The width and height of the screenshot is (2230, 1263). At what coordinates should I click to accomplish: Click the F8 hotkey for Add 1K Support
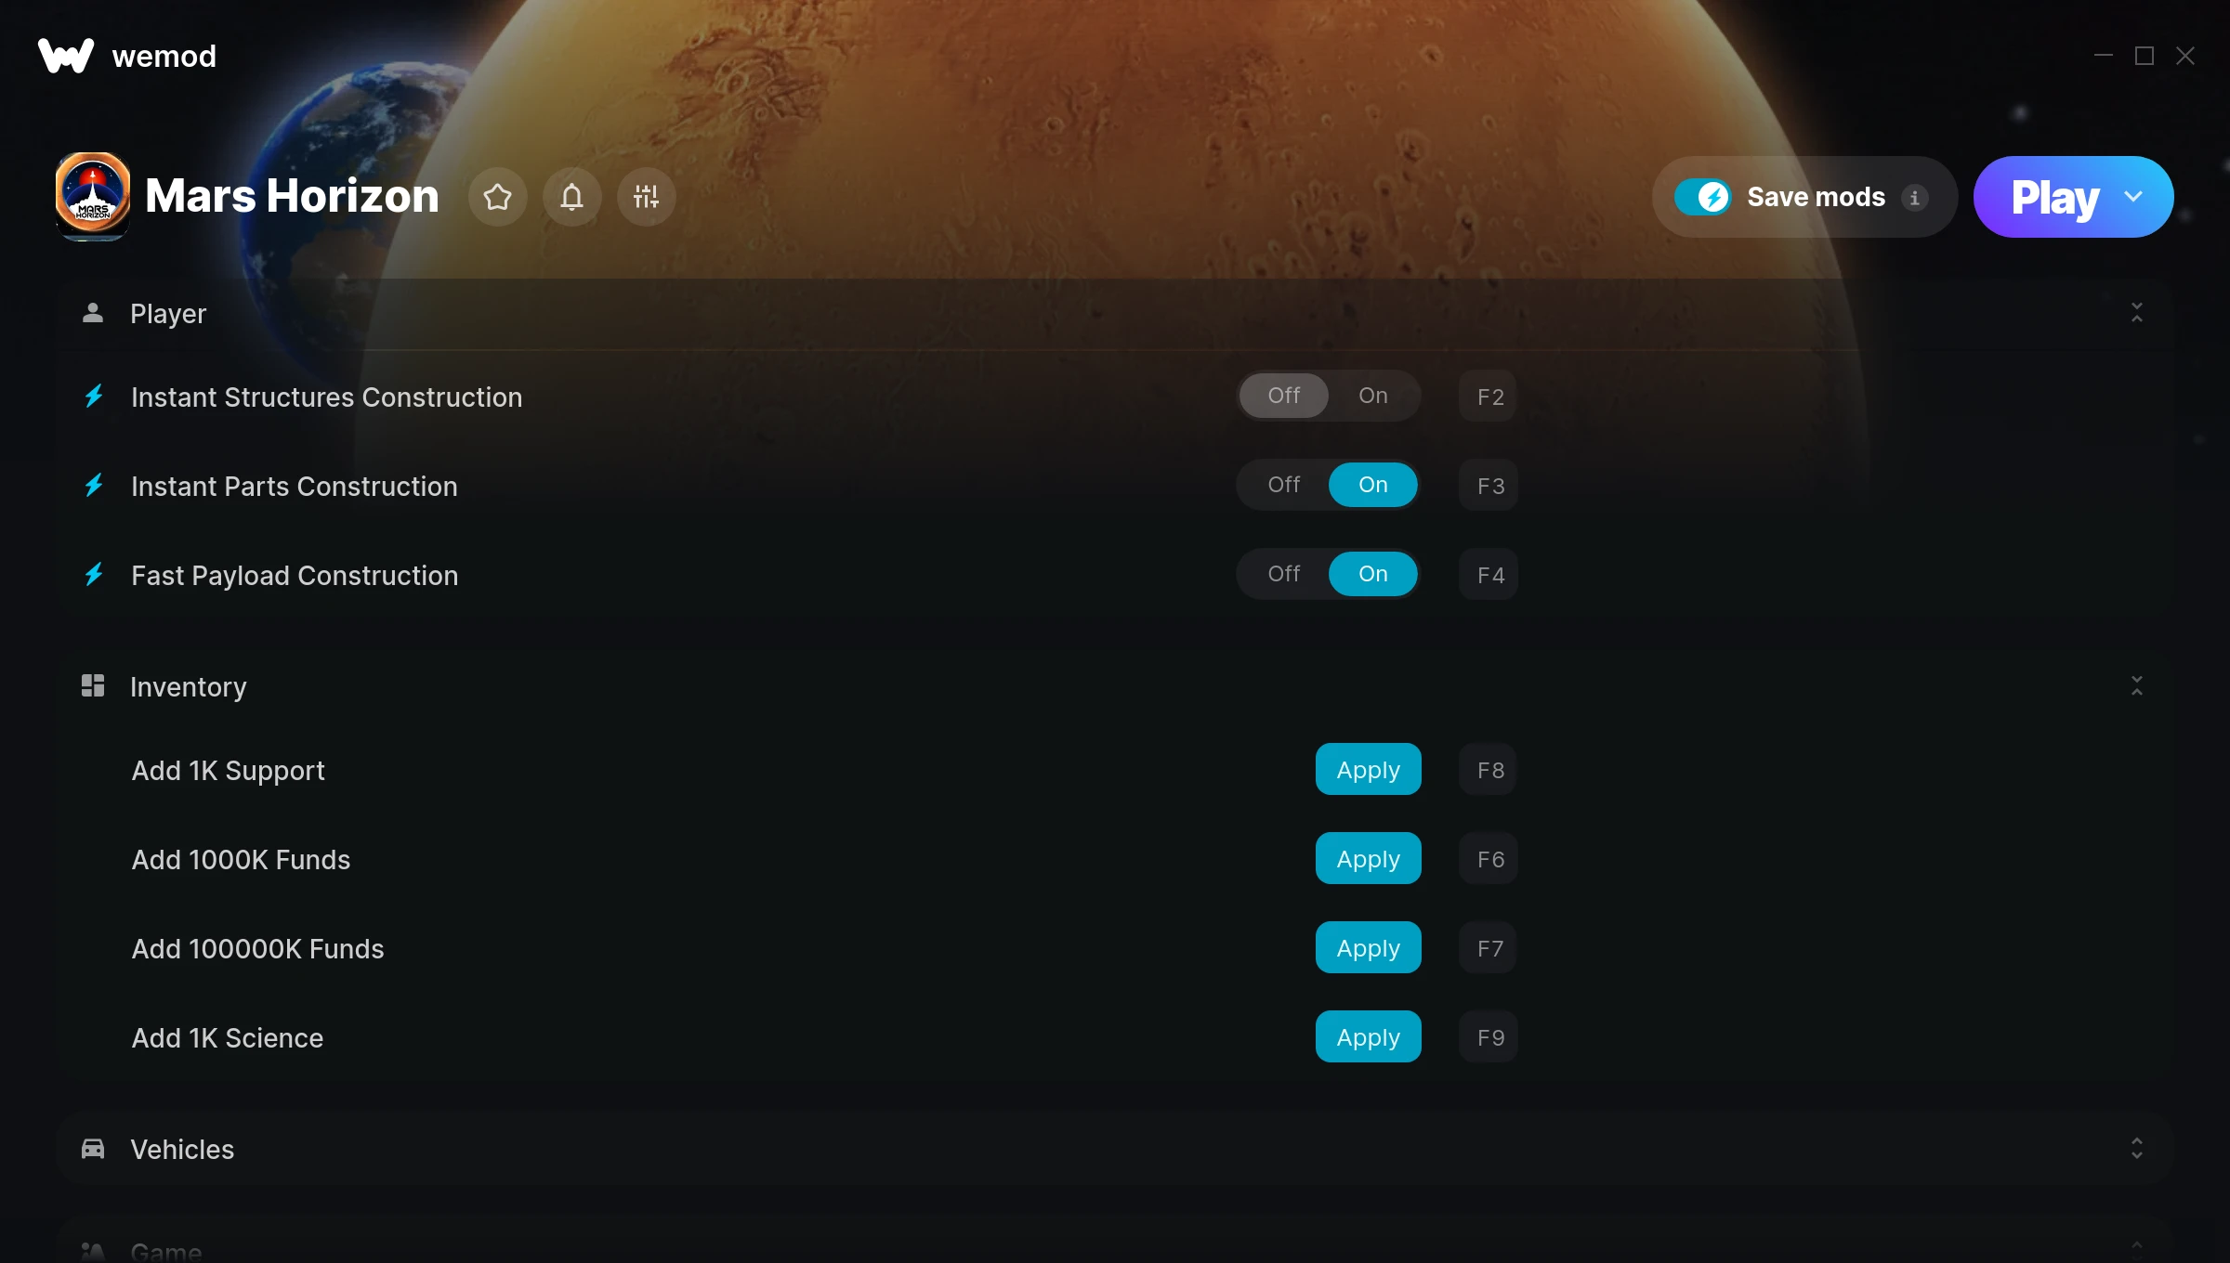click(1487, 769)
